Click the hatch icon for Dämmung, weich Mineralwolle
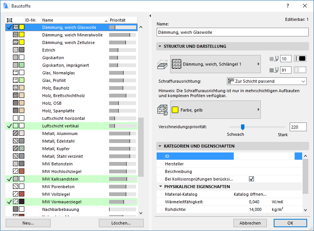Viewport: 314px width, 231px height. pyautogui.click(x=16, y=35)
